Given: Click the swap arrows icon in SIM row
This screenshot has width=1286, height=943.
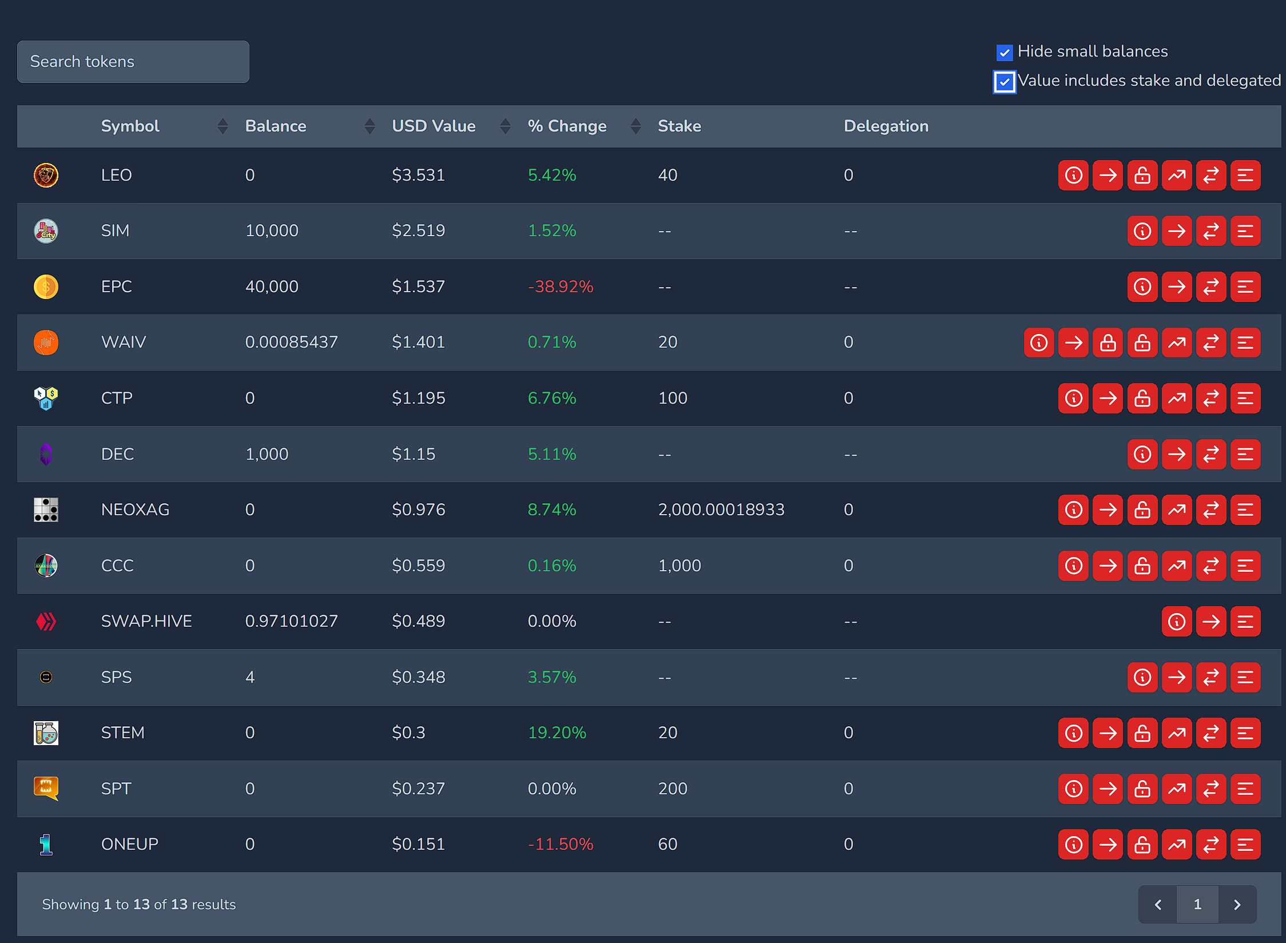Looking at the screenshot, I should coord(1211,231).
